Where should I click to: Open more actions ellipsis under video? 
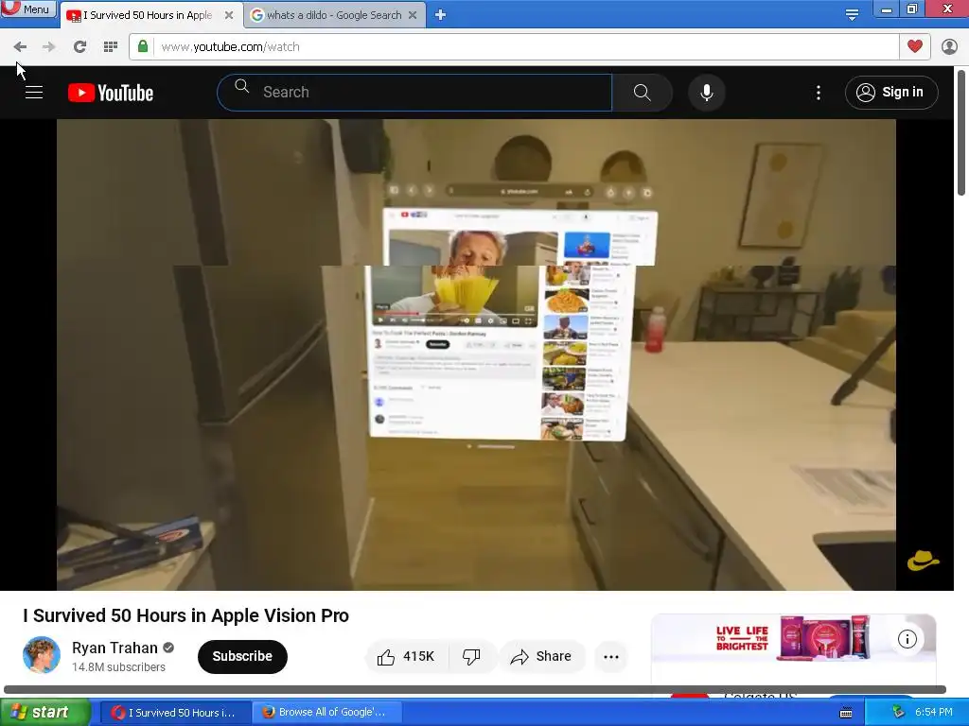(x=611, y=656)
